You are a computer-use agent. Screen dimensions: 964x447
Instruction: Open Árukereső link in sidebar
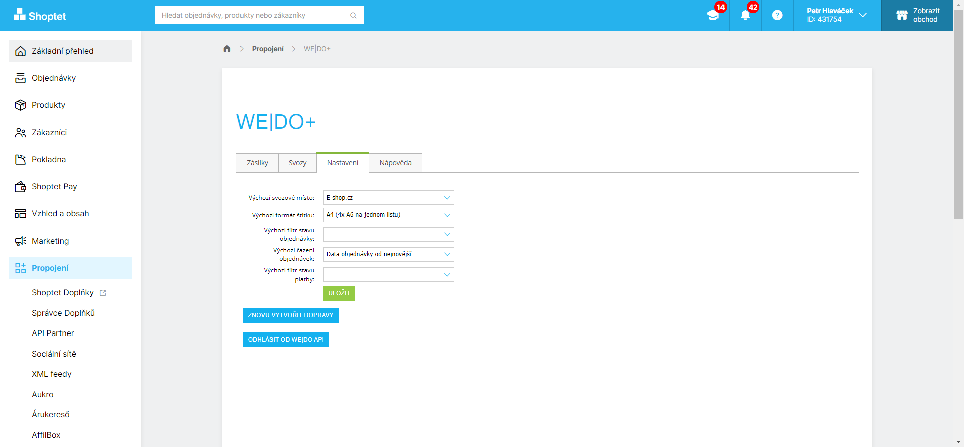coord(51,415)
